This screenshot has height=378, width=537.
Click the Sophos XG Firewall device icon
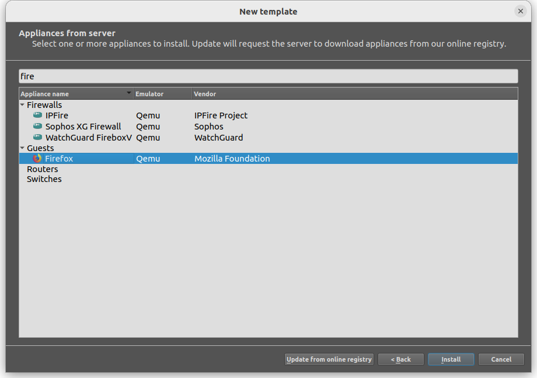[x=37, y=126]
